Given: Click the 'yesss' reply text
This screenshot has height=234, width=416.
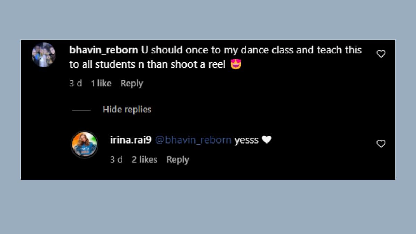Looking at the screenshot, I should tap(246, 140).
